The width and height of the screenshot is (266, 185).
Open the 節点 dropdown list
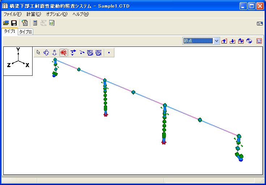coord(216,41)
